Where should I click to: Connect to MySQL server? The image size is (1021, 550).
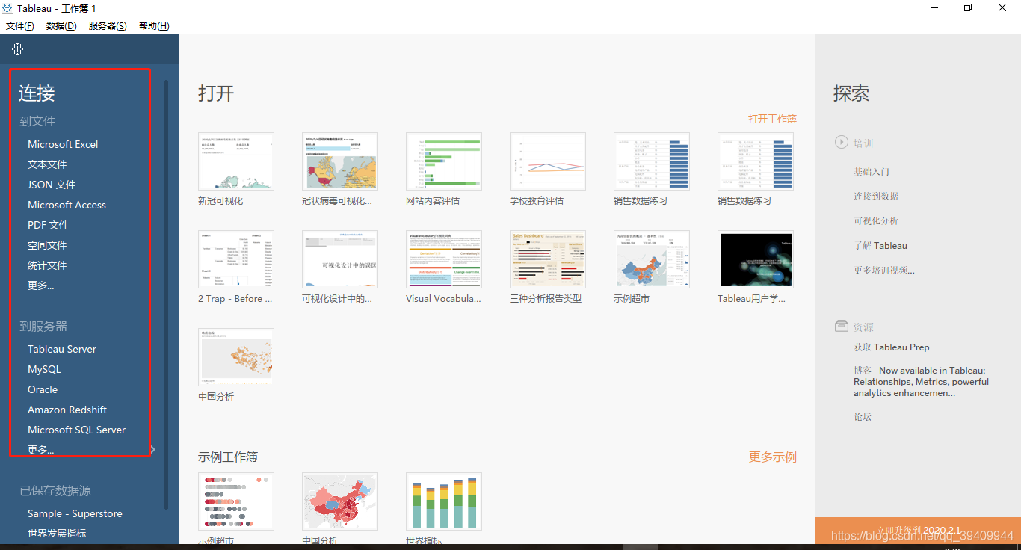click(44, 369)
